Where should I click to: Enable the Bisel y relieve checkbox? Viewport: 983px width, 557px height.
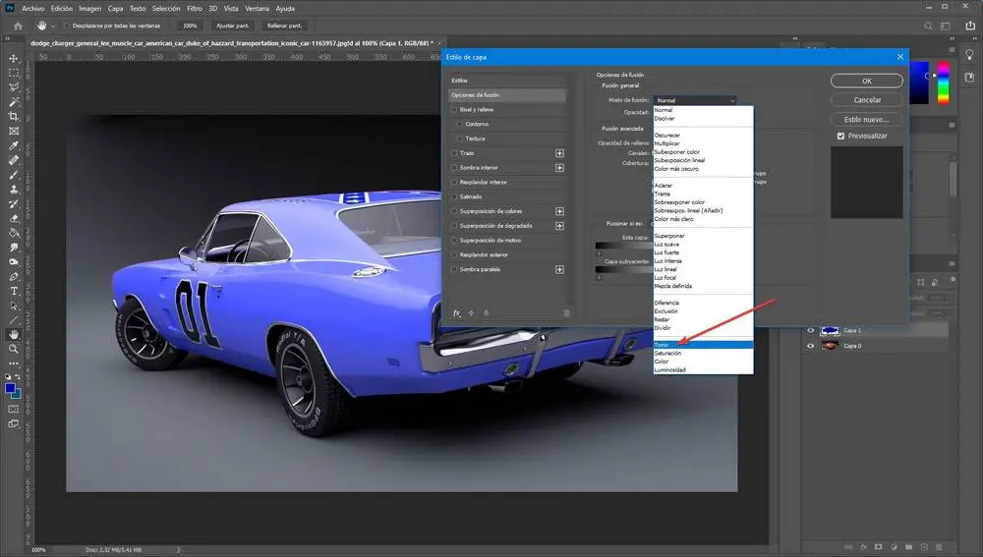(454, 110)
